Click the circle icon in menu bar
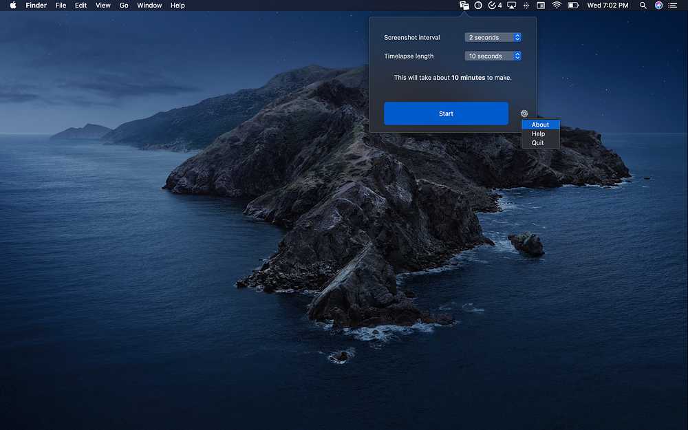688x430 pixels. click(x=478, y=6)
